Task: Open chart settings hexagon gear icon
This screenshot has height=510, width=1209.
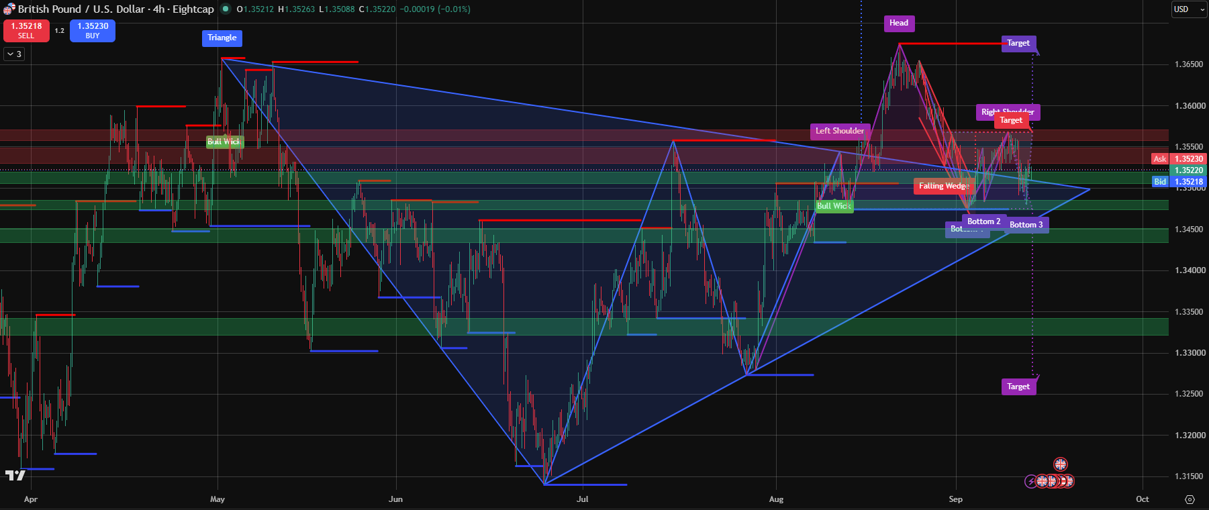Action: click(1190, 499)
